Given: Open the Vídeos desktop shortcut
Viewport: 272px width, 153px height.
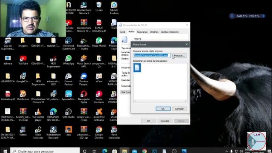Looking at the screenshot, I should pyautogui.click(x=23, y=131).
